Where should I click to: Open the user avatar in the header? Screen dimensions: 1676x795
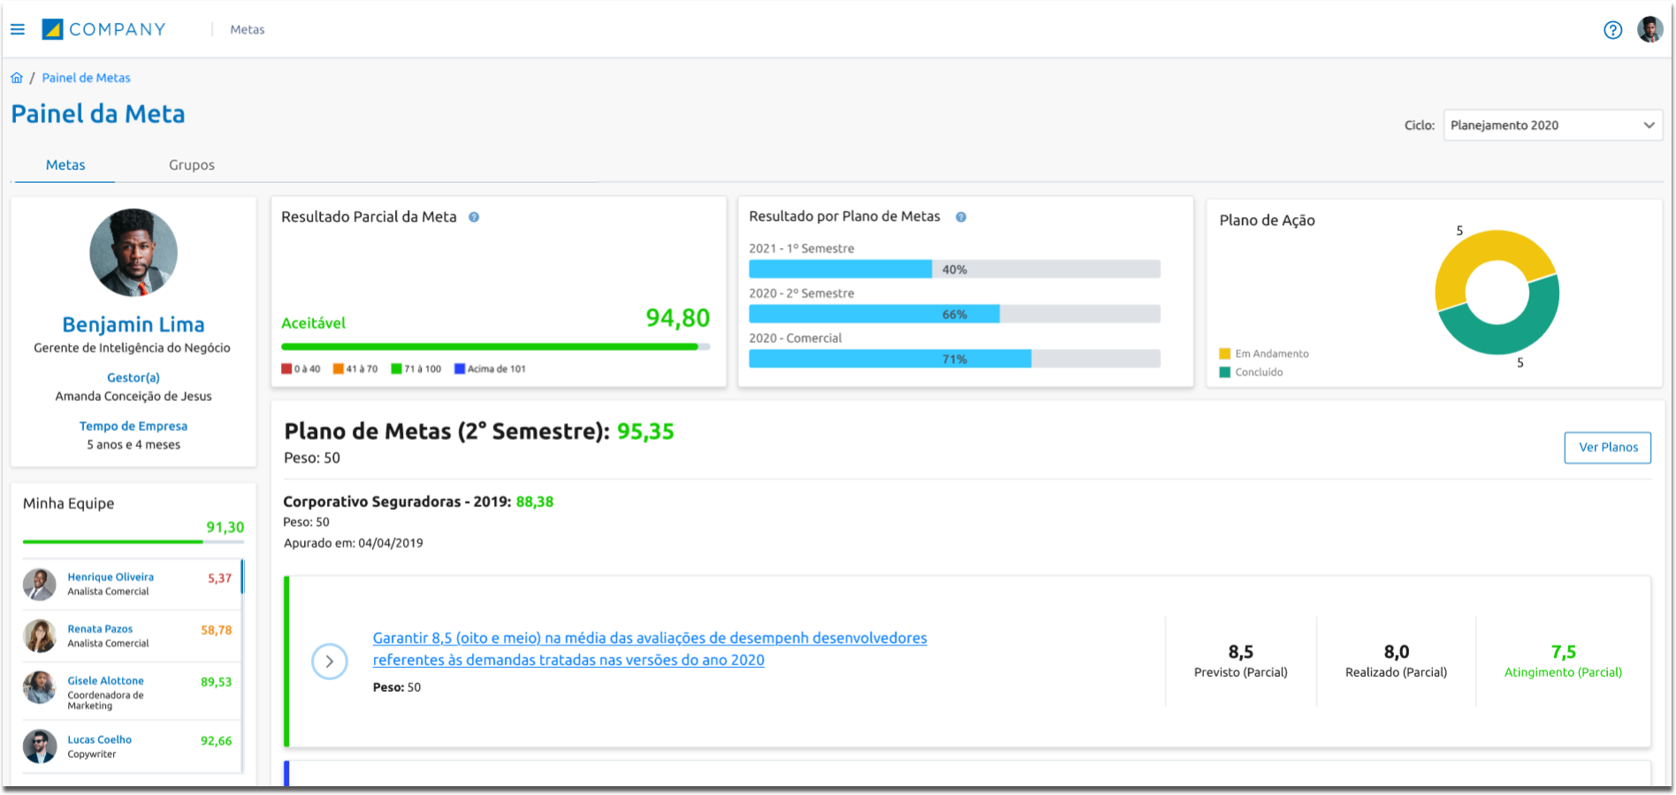(x=1649, y=29)
